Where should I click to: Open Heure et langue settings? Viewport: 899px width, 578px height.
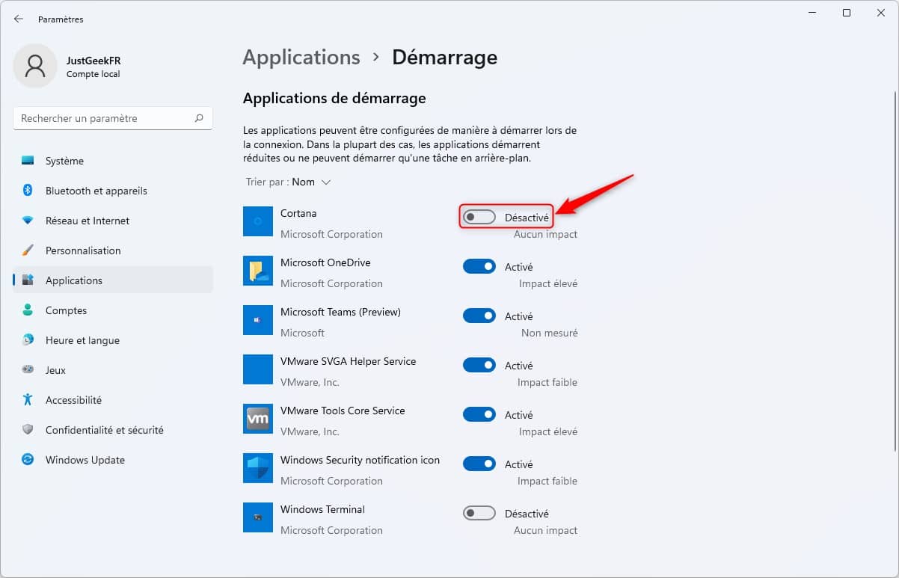113,340
